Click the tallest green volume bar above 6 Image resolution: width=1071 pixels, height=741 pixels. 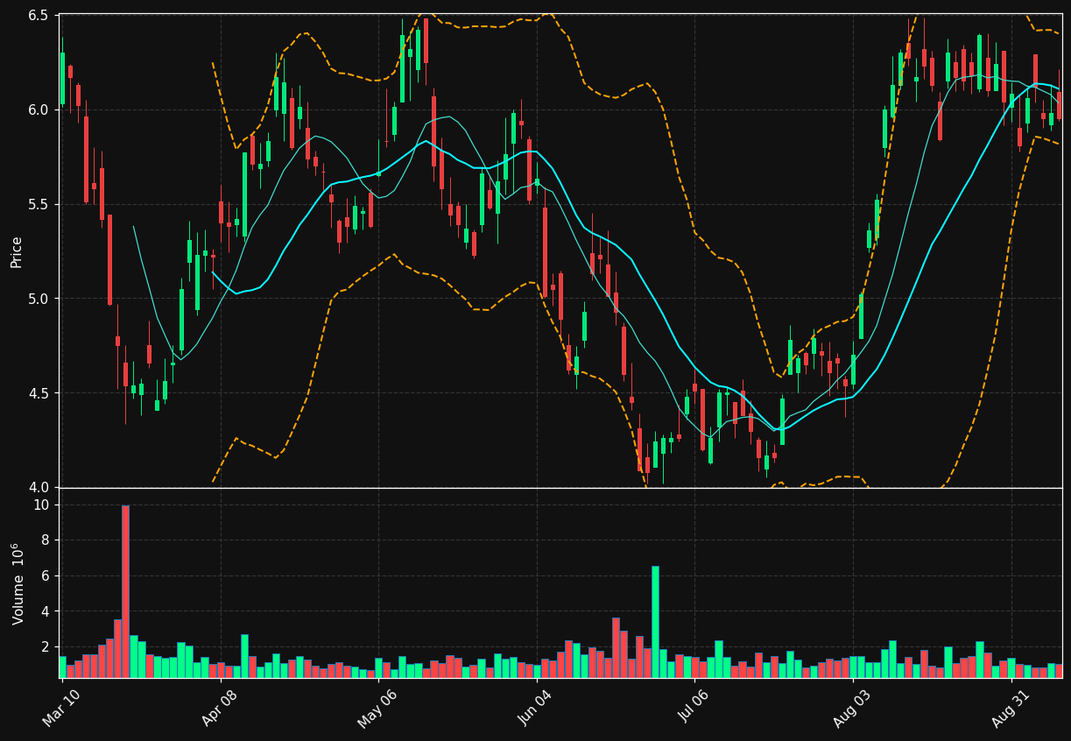(655, 622)
